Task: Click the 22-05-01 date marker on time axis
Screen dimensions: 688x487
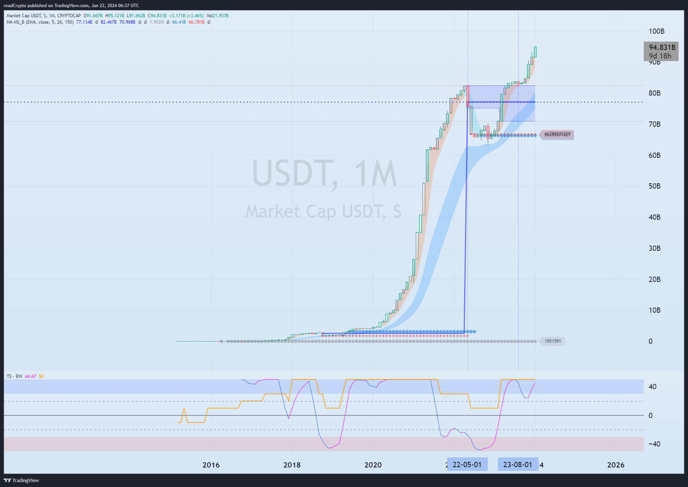Action: pos(467,465)
